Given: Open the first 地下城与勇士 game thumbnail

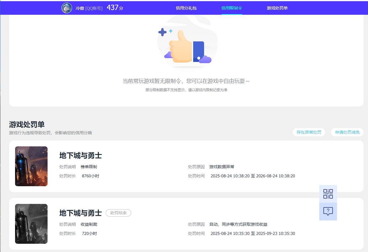Looking at the screenshot, I should click(31, 166).
